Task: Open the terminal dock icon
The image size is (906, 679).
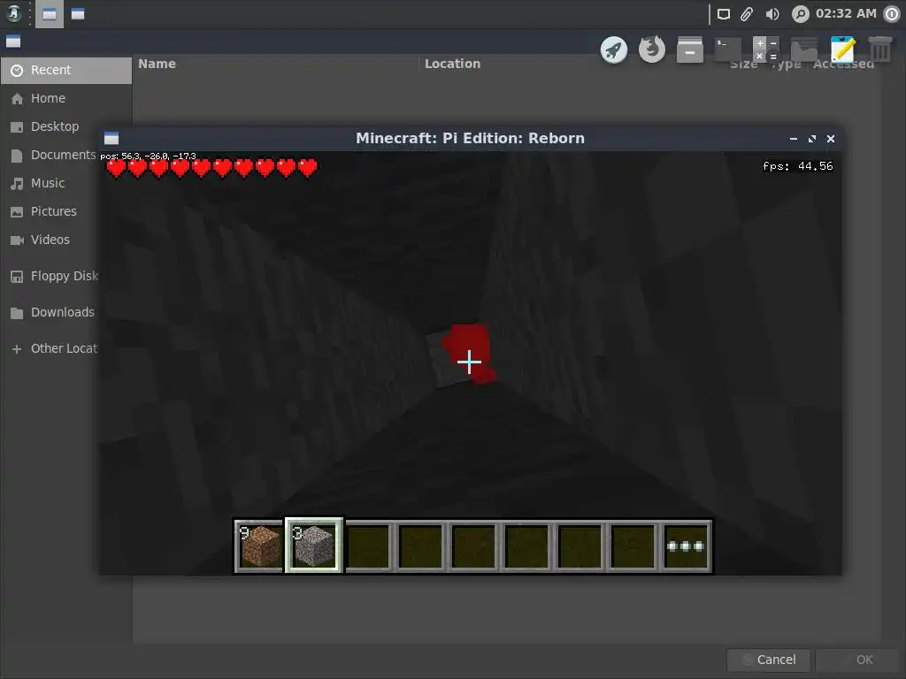Action: click(x=728, y=50)
